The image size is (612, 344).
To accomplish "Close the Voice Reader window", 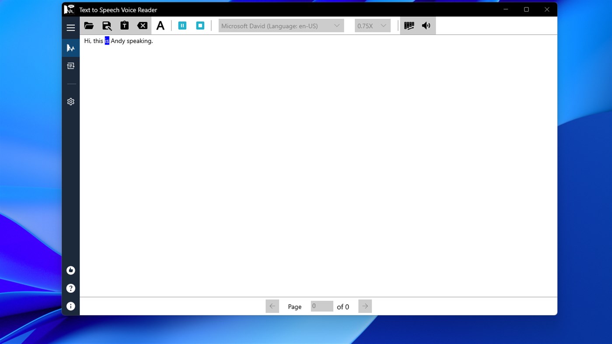I will point(547,10).
